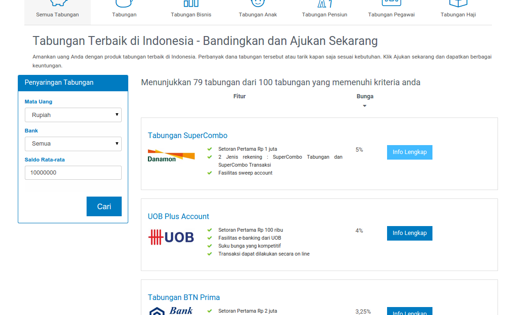Click the Tabungan Pensiun icon
Image resolution: width=527 pixels, height=315 pixels.
[x=324, y=3]
